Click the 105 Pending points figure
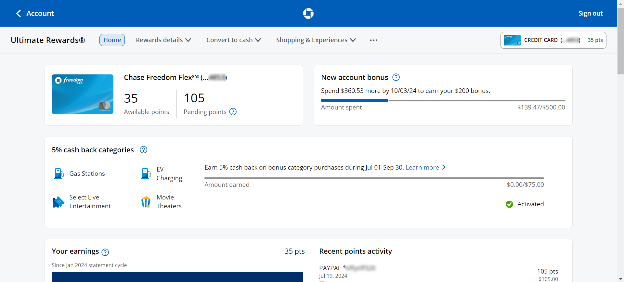 tap(194, 98)
